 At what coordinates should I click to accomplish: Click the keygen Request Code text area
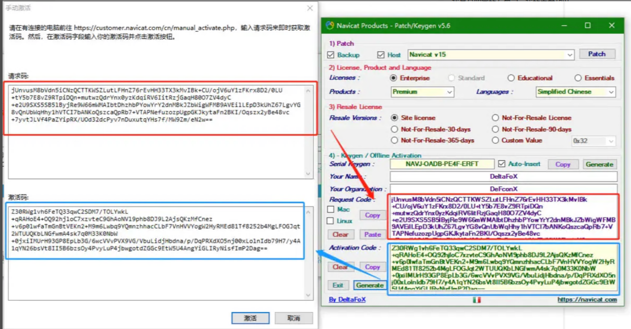click(x=503, y=217)
